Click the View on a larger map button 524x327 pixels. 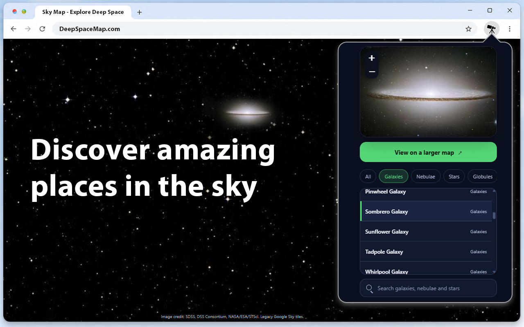(x=428, y=152)
